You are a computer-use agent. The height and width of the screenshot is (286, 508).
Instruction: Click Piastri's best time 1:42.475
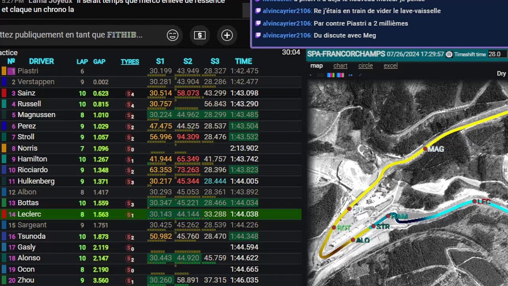[x=244, y=71]
